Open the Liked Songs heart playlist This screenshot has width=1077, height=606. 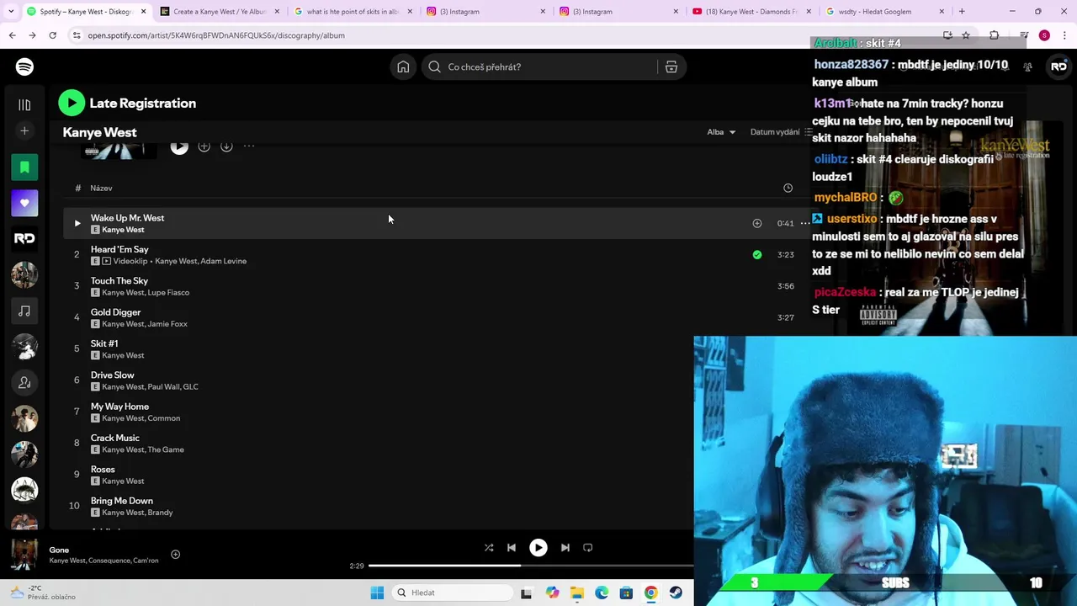click(x=24, y=203)
